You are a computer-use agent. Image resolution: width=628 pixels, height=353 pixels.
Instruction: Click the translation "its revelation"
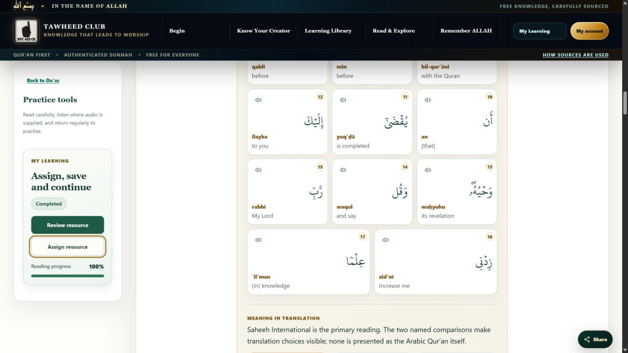438,216
